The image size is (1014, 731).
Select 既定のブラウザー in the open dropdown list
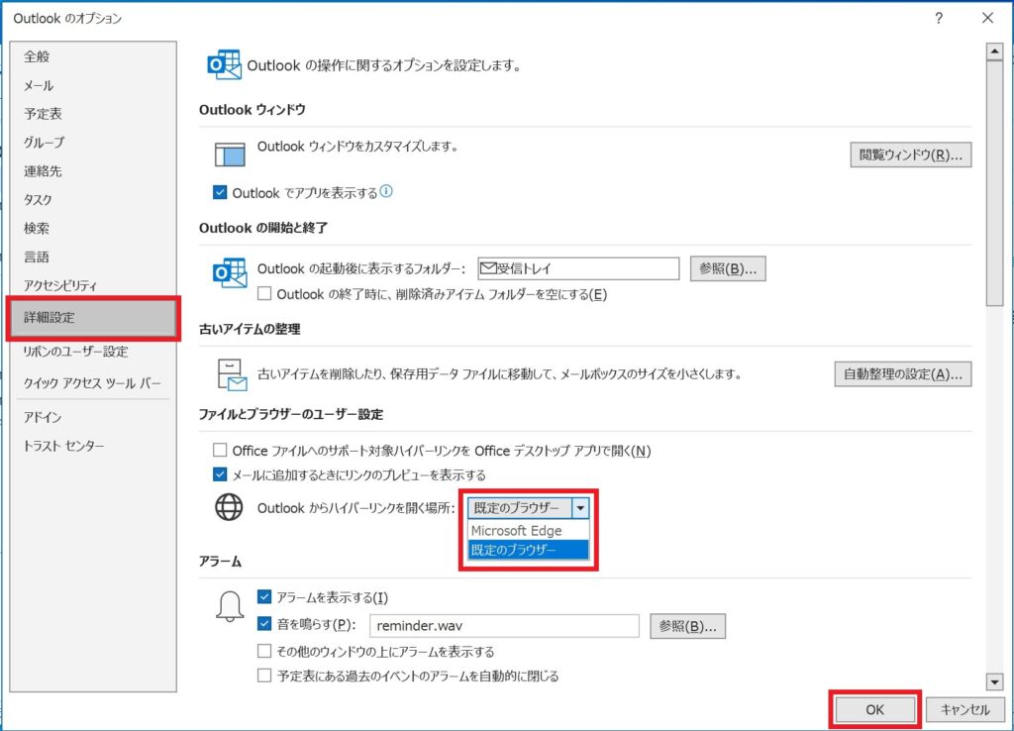528,550
